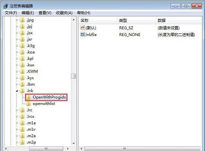Expand the .k3g tree node

click(x=17, y=46)
